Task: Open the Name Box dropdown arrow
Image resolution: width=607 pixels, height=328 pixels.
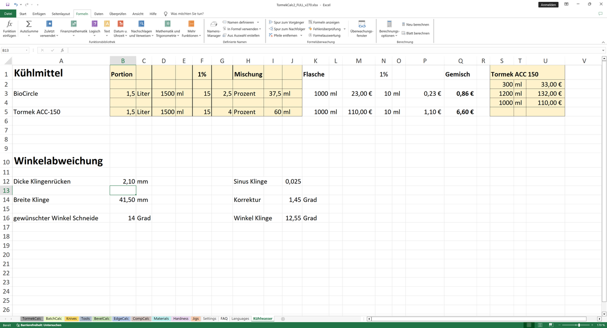Action: point(27,50)
